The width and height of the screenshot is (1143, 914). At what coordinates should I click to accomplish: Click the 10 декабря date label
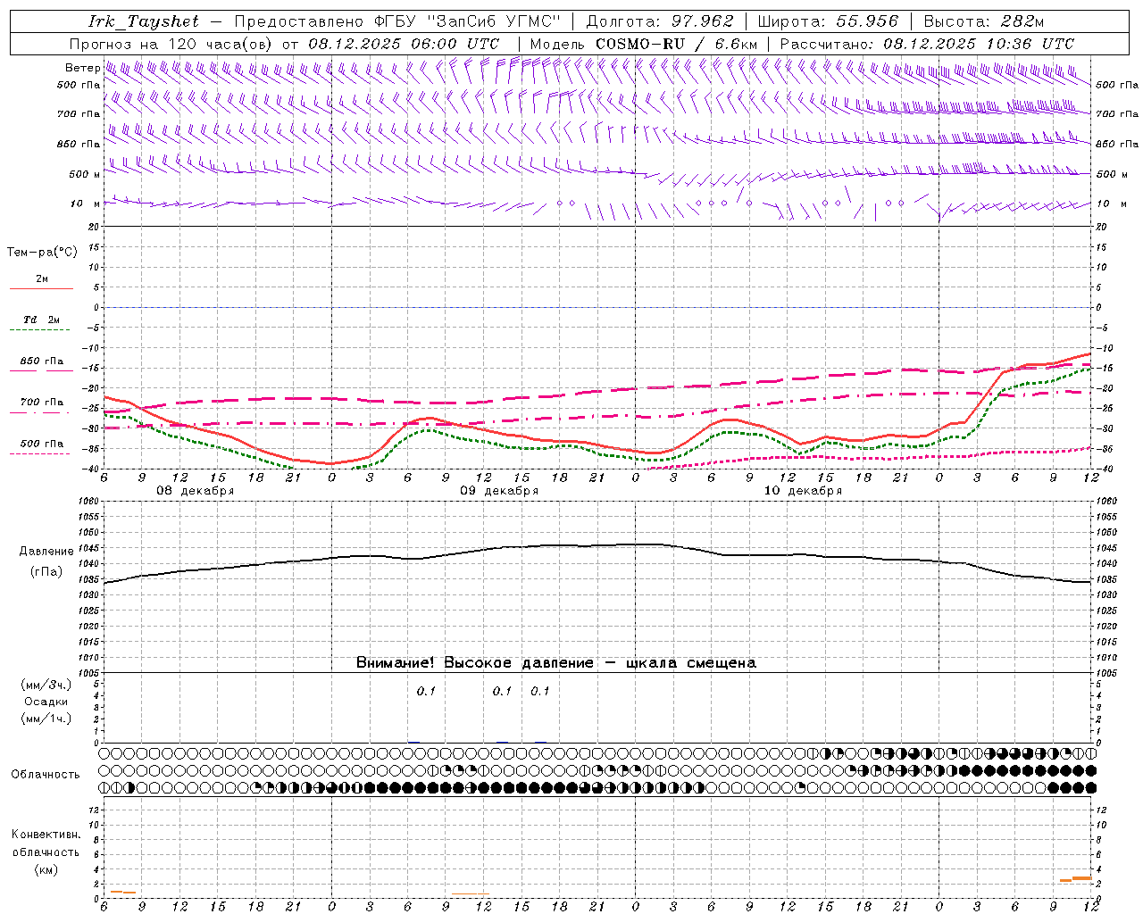pyautogui.click(x=803, y=491)
